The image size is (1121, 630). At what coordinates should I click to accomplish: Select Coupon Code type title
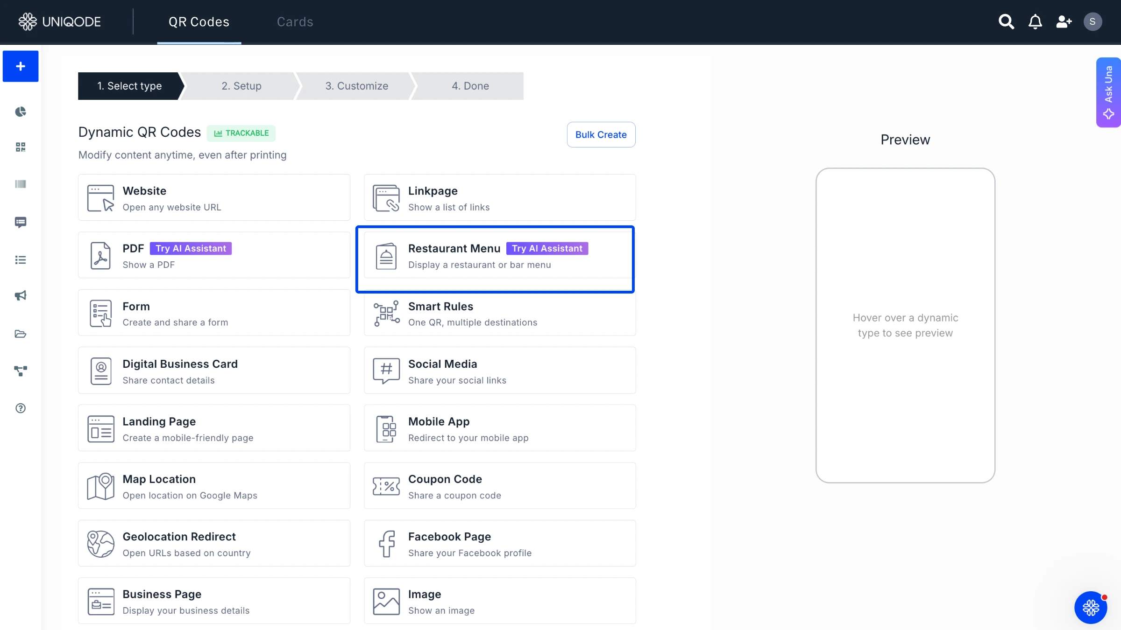click(445, 479)
